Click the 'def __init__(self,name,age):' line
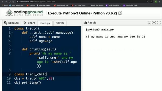This screenshot has width=162, height=91. coord(48,33)
